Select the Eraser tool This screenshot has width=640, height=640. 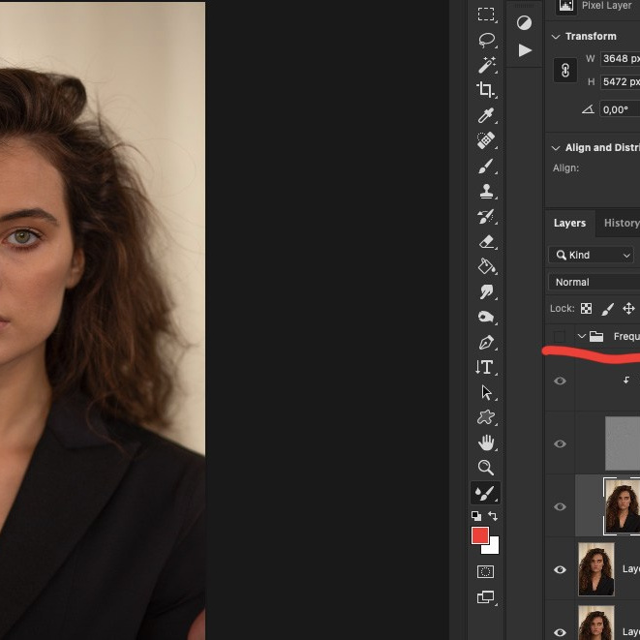[486, 242]
